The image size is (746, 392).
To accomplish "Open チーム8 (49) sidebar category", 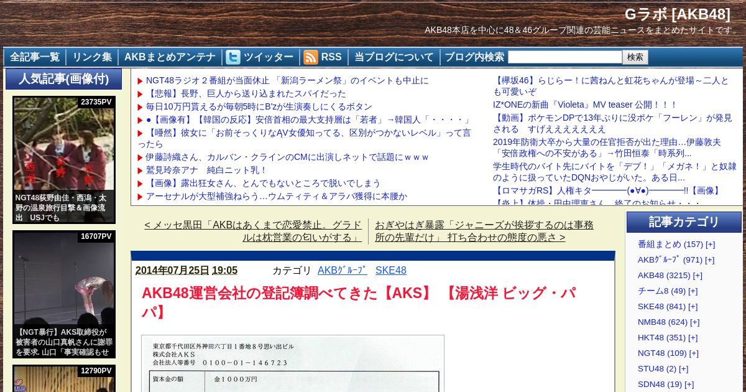I will [x=661, y=291].
